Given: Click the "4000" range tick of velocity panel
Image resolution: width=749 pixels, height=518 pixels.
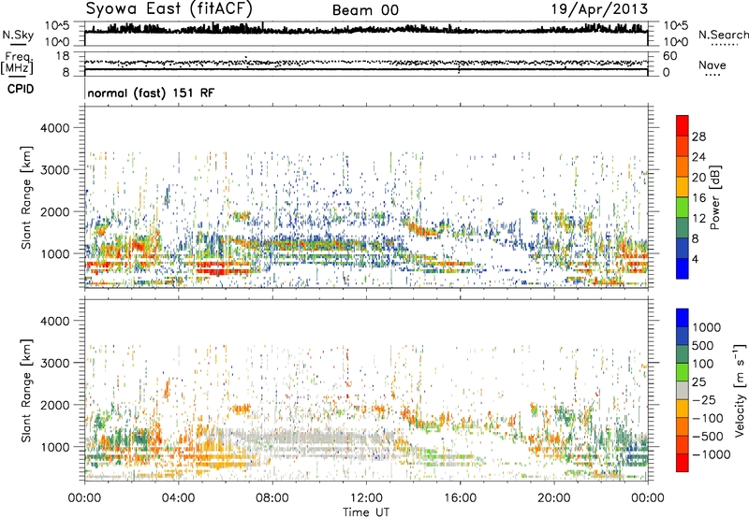Looking at the screenshot, I should click(54, 321).
